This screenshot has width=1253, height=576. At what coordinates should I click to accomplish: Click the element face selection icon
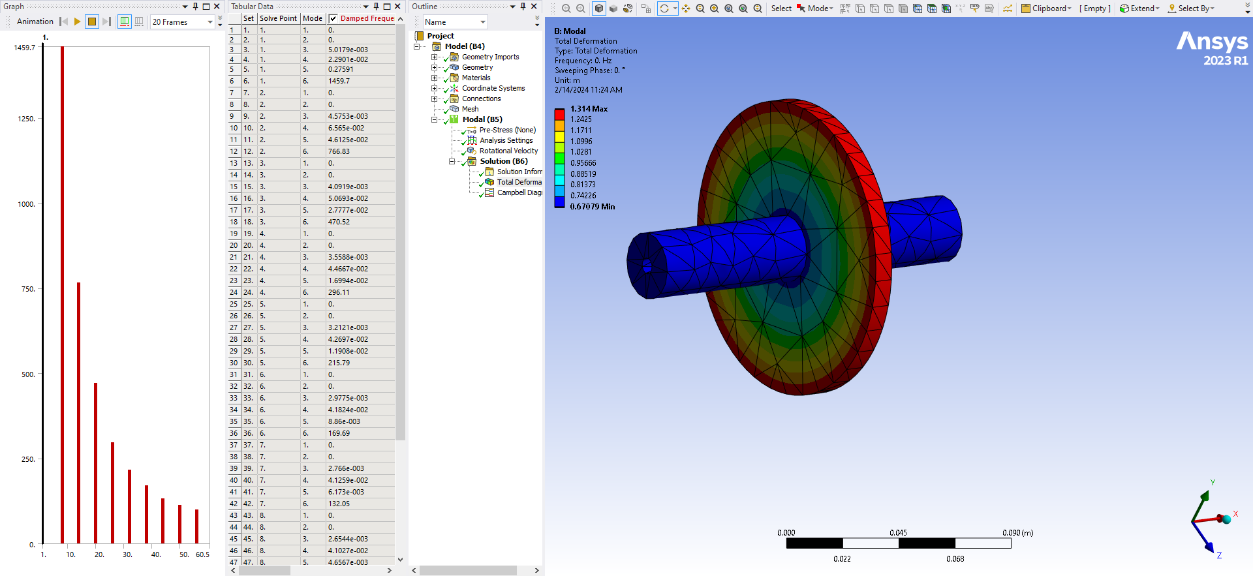pos(932,8)
